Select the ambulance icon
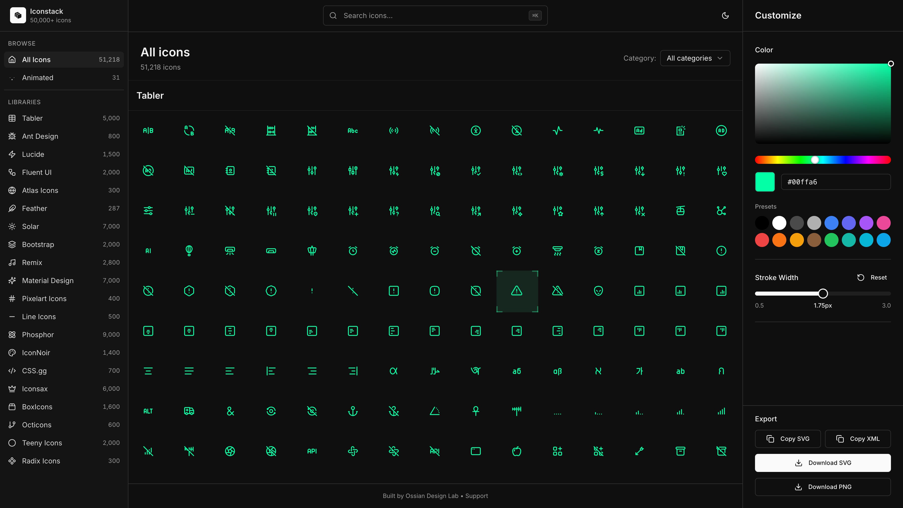This screenshot has width=903, height=508. point(189,411)
